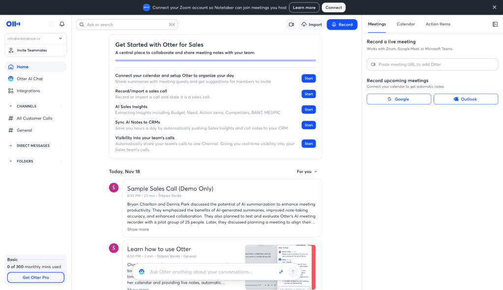Click the video camera icon beside Import
The width and height of the screenshot is (503, 290).
pyautogui.click(x=291, y=25)
